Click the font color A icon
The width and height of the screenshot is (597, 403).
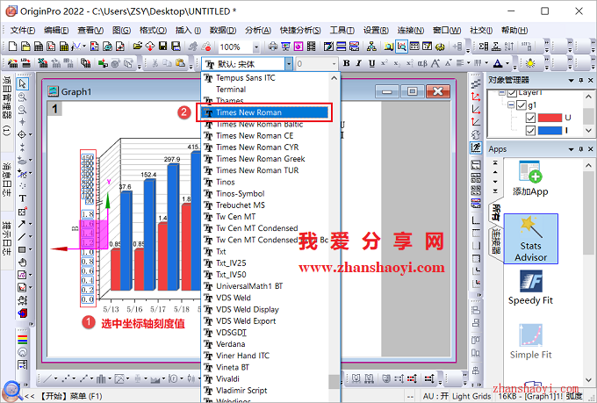pos(497,63)
